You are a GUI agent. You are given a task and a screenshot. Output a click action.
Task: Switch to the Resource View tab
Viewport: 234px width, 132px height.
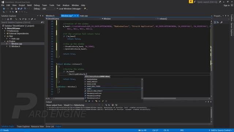37,126
